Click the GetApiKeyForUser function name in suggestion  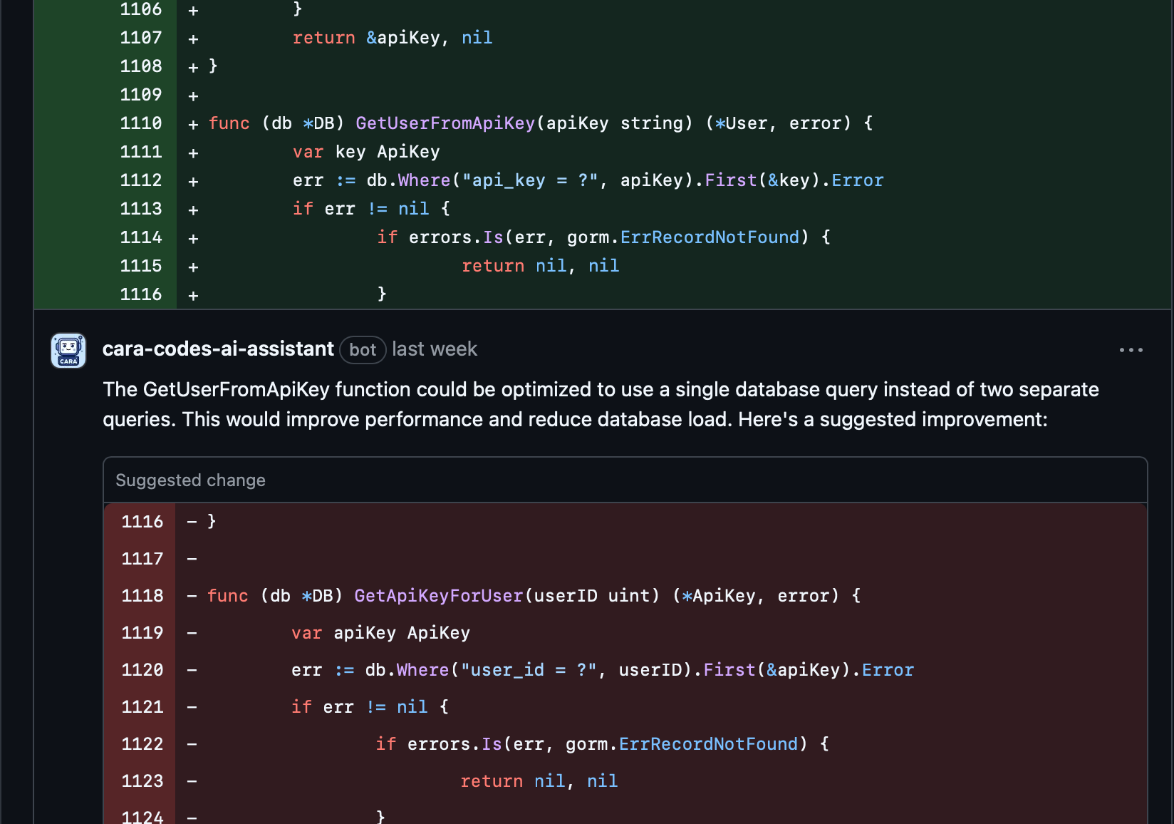pos(439,596)
